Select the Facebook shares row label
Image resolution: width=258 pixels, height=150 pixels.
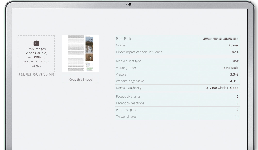click(128, 97)
